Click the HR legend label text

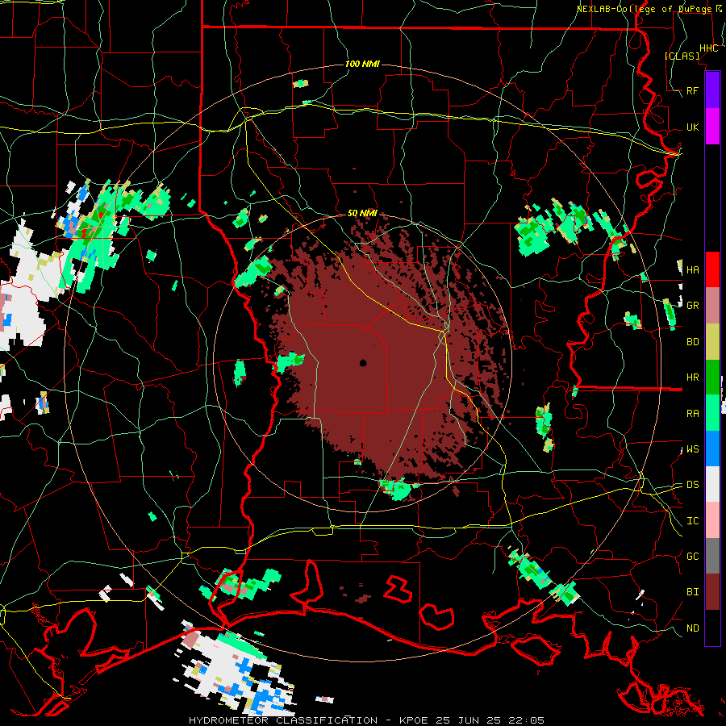(x=693, y=378)
